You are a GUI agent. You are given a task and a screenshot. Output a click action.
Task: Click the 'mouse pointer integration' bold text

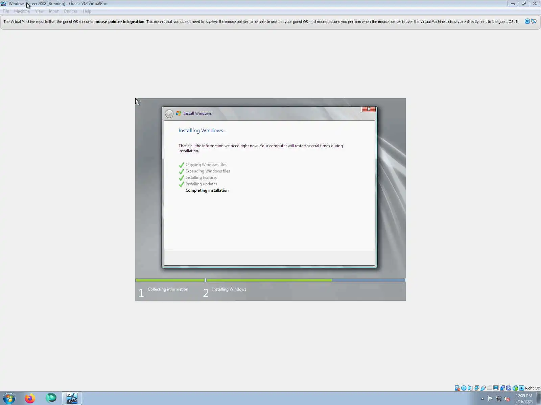point(119,22)
